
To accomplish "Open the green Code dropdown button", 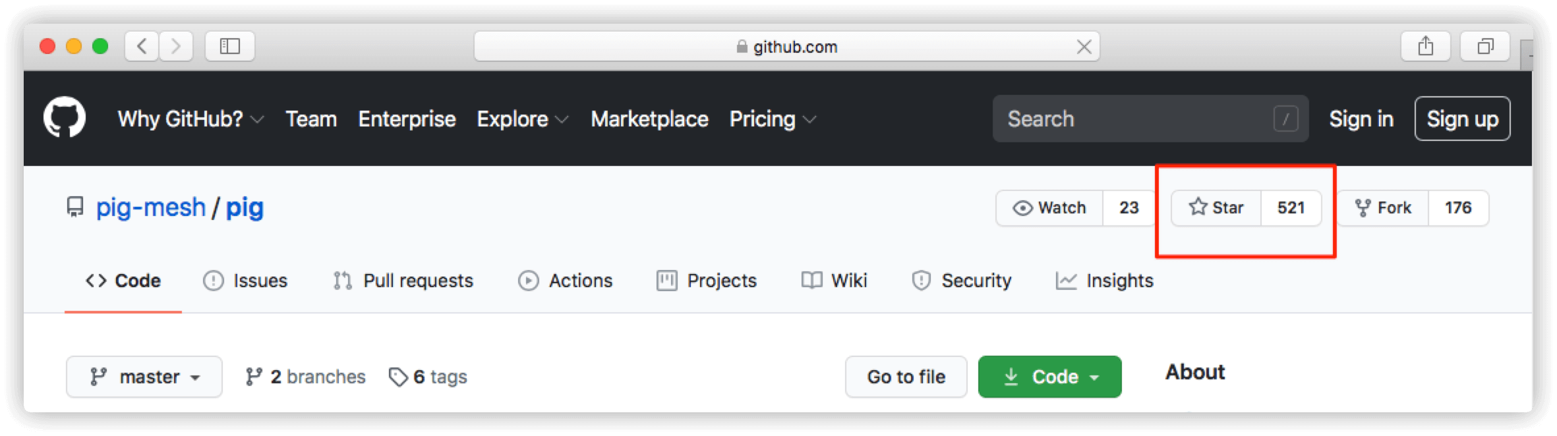I will coord(1049,377).
